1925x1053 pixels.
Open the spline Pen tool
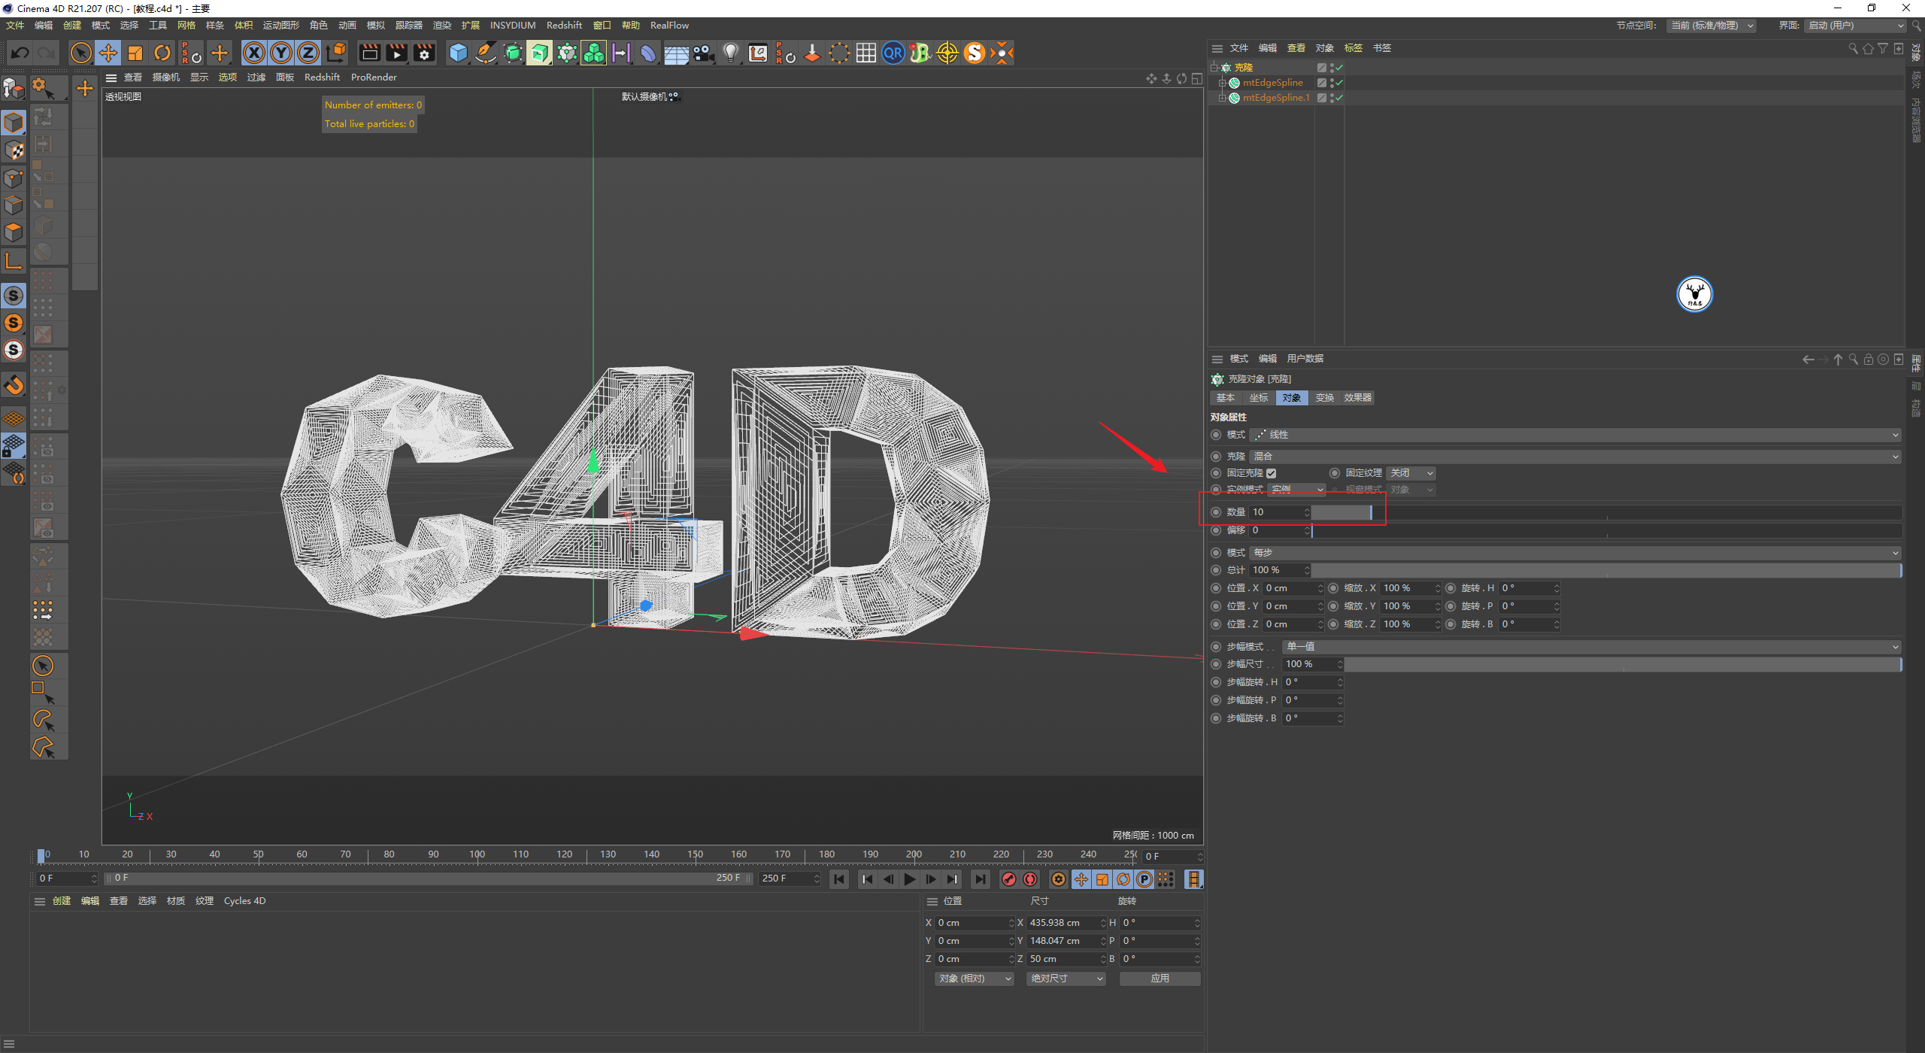coord(486,53)
